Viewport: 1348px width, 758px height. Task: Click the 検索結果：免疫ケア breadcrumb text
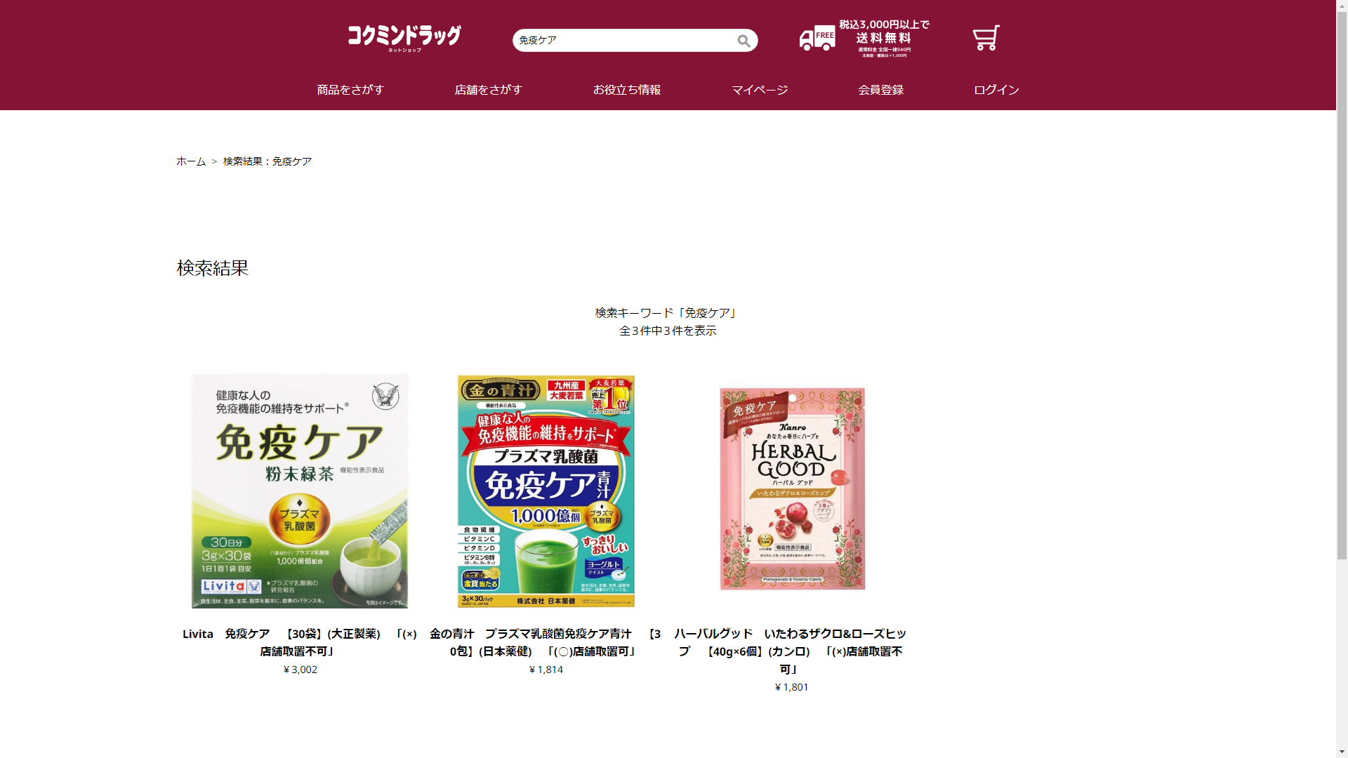(x=267, y=161)
